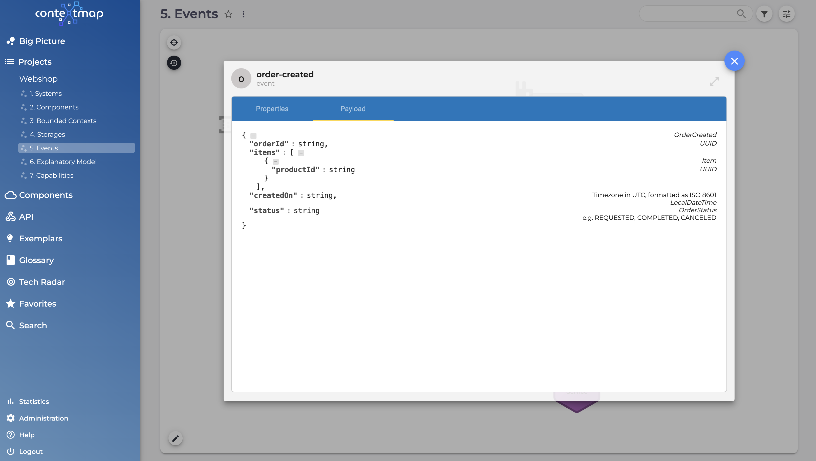Click the "status" key text
816x461 pixels.
(267, 211)
